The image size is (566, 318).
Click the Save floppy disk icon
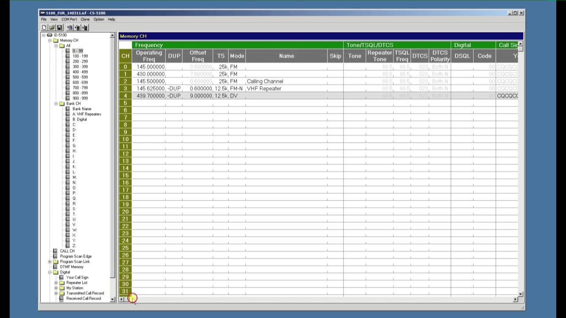point(59,27)
